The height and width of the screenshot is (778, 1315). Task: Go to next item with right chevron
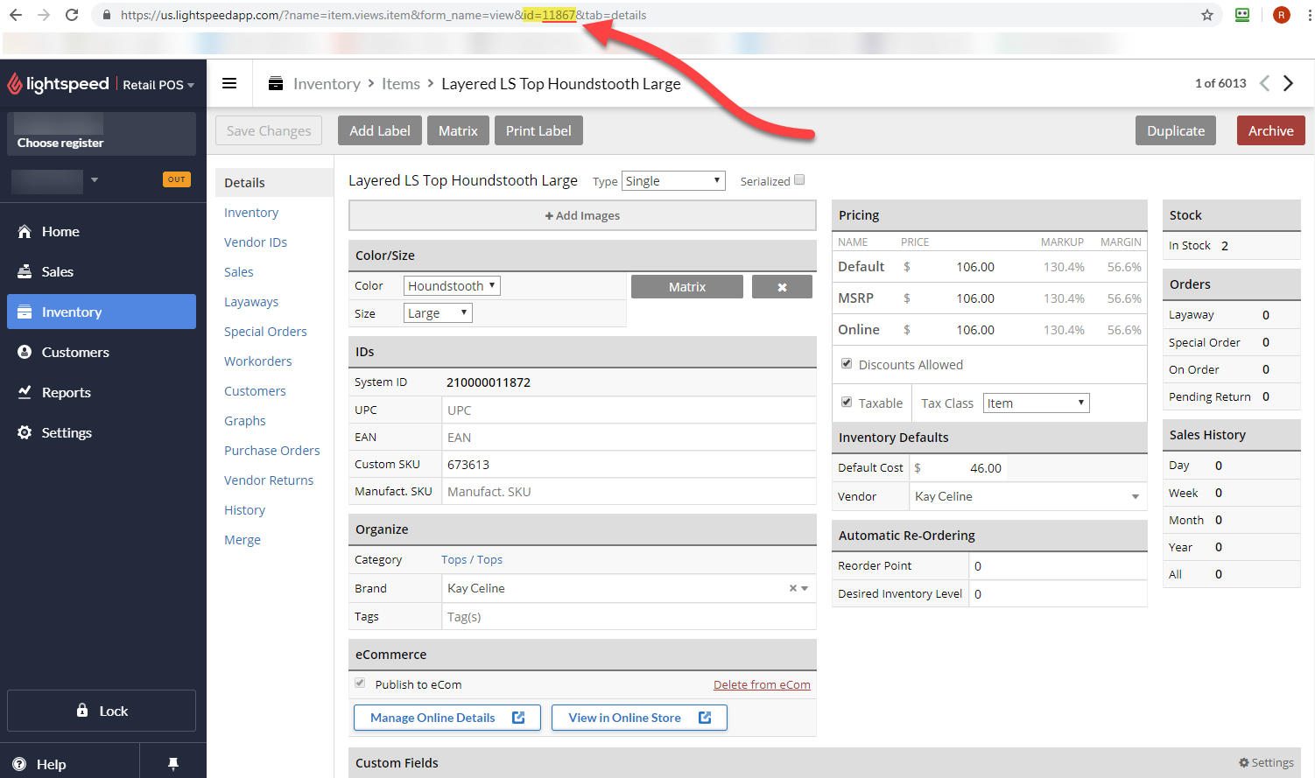[x=1288, y=83]
